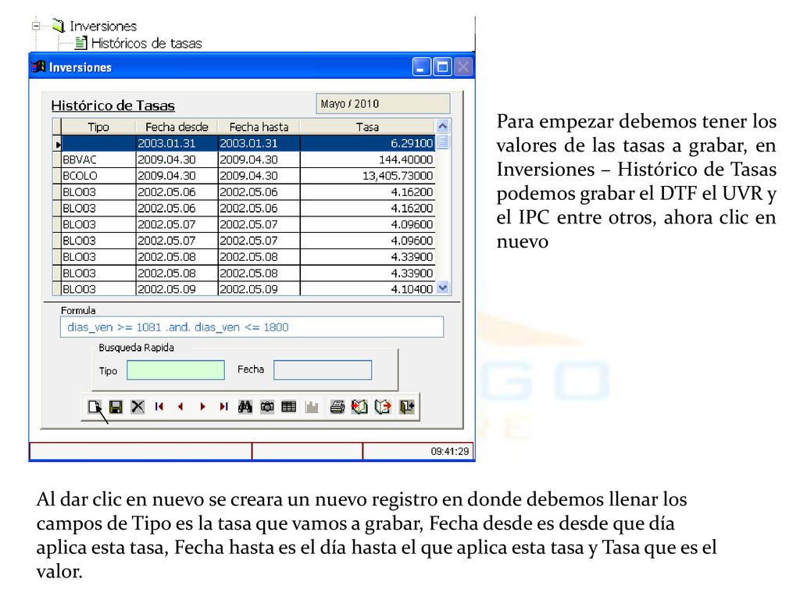Click the grayed-out chart icon
The image size is (800, 600).
pyautogui.click(x=312, y=406)
